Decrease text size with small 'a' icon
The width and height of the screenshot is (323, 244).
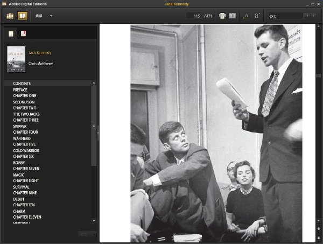click(246, 16)
